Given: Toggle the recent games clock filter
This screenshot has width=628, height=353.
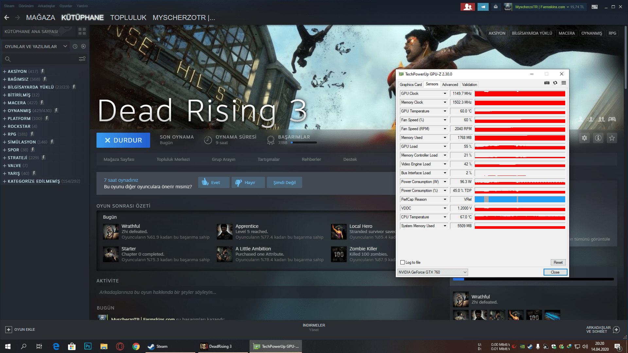Looking at the screenshot, I should (75, 46).
